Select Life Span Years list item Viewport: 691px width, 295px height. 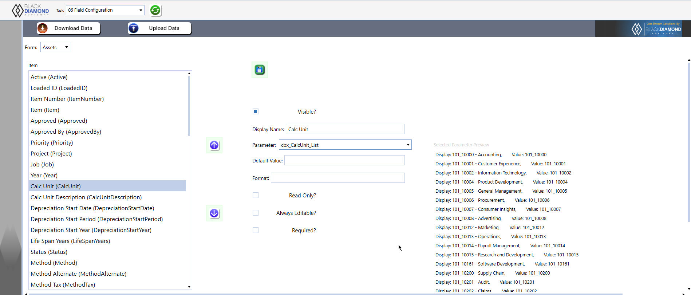click(x=70, y=241)
